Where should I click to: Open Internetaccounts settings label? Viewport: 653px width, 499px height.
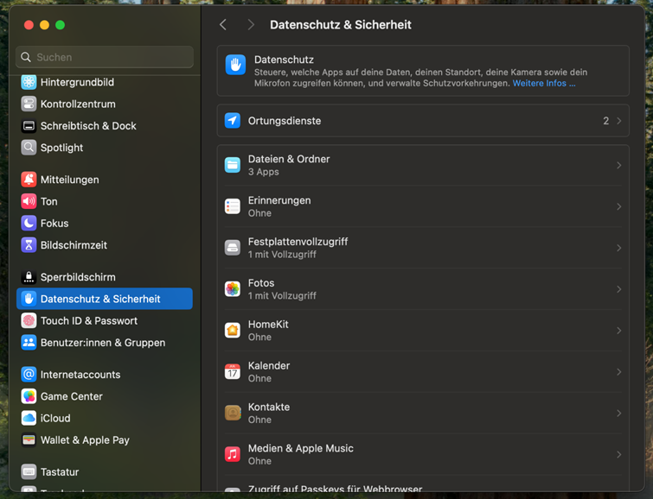pos(80,375)
